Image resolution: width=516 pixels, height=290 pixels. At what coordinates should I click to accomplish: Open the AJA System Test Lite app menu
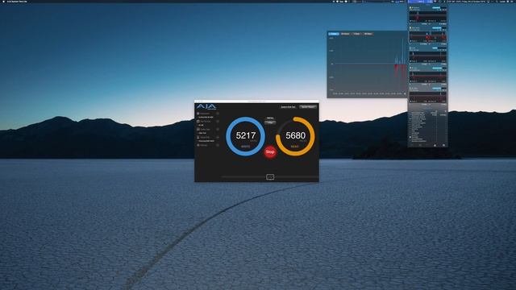(17, 2)
